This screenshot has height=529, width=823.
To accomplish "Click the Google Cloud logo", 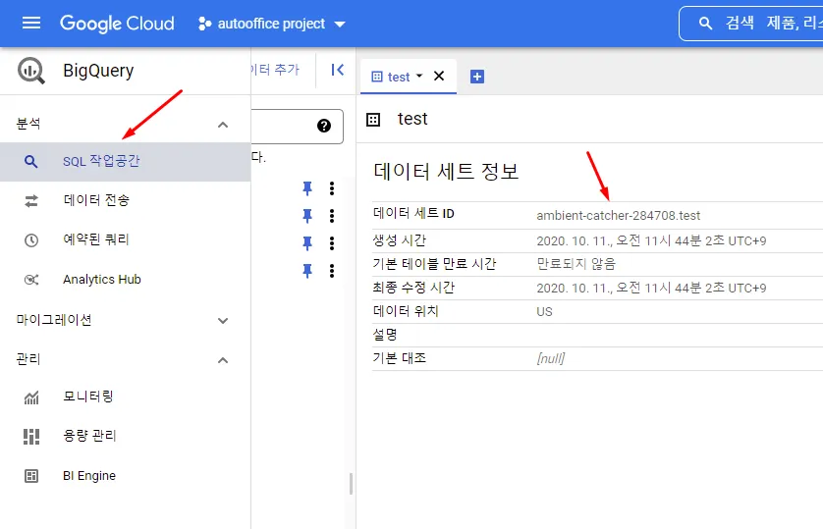I will pyautogui.click(x=117, y=24).
